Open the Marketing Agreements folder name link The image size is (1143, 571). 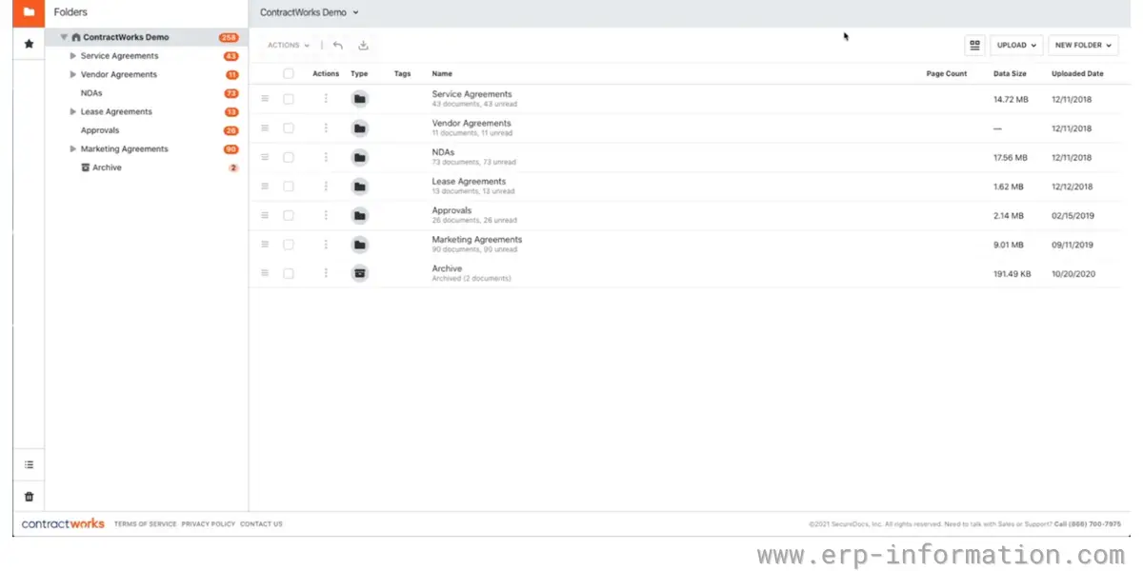tap(477, 240)
